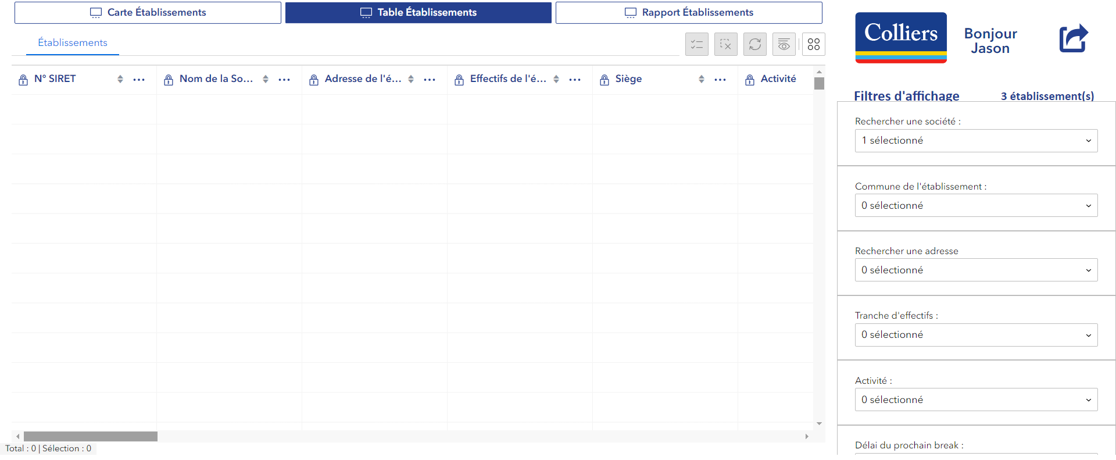
Task: Open Nom de la So... column options (three dots)
Action: pos(284,80)
